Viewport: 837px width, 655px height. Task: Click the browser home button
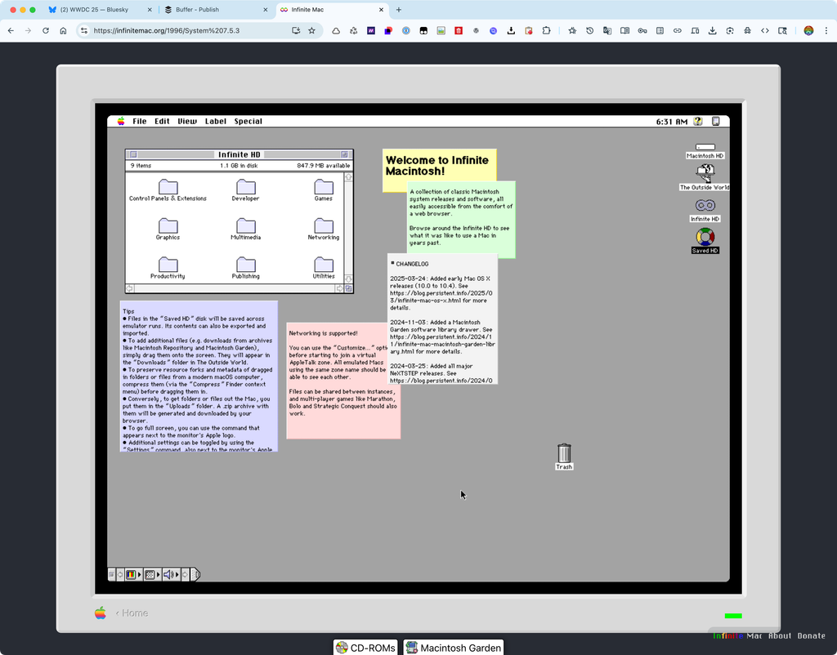pyautogui.click(x=63, y=30)
